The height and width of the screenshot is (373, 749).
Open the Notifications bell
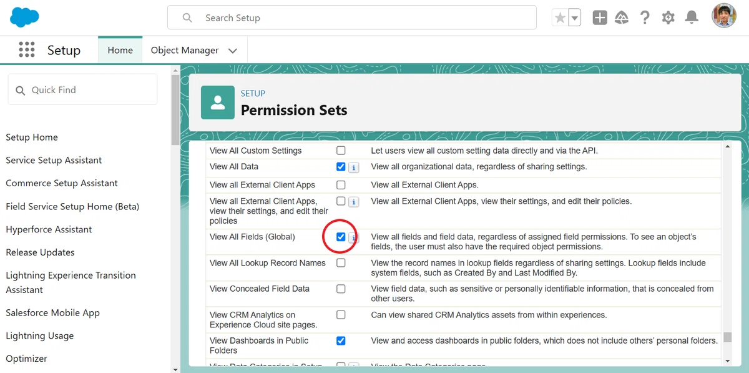(692, 17)
